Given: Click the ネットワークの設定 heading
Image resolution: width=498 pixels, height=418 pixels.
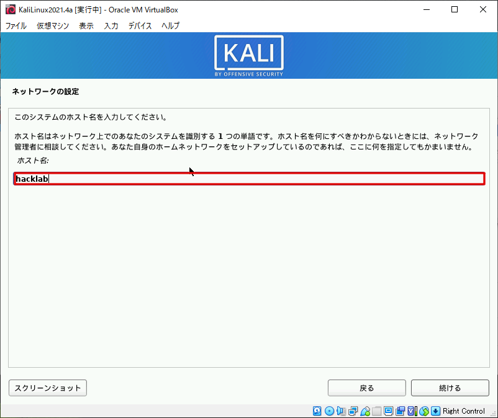Looking at the screenshot, I should click(45, 92).
